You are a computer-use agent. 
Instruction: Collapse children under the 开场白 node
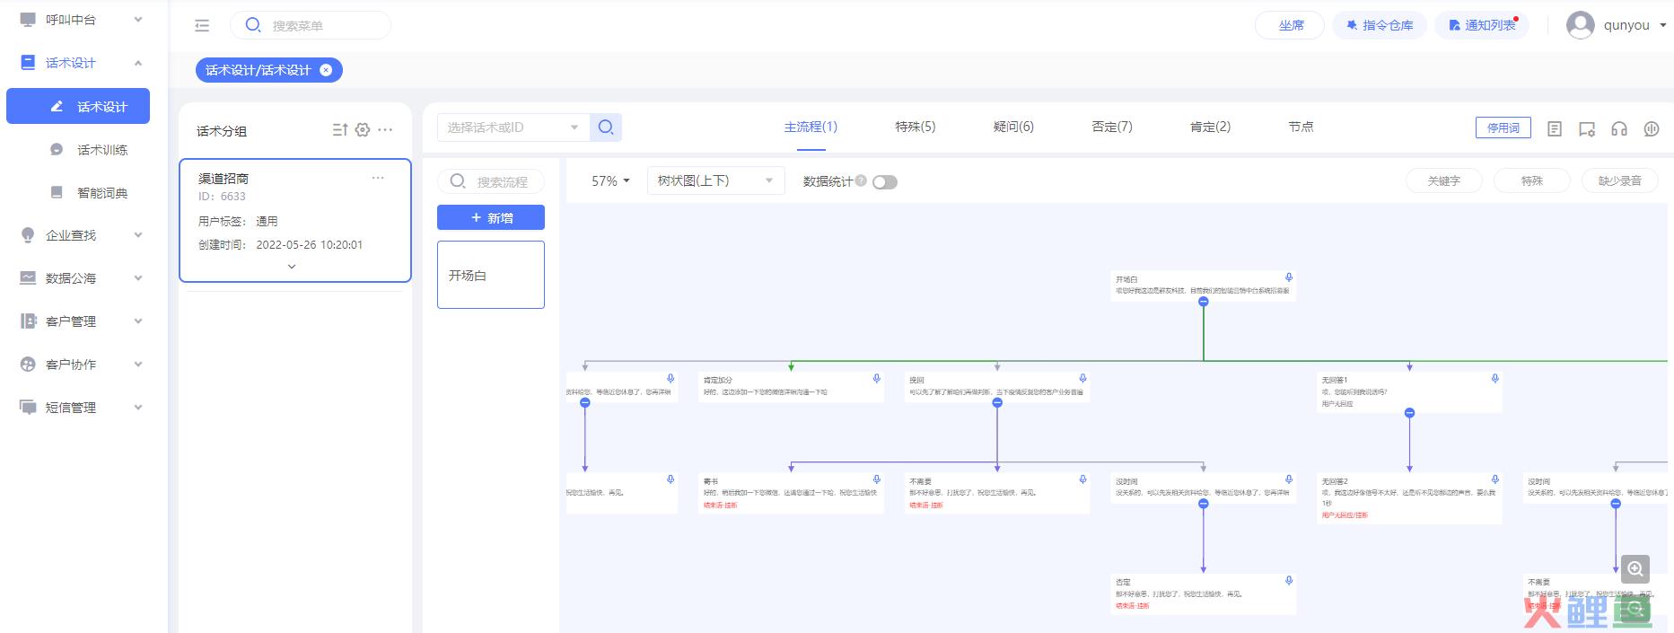tap(1204, 302)
